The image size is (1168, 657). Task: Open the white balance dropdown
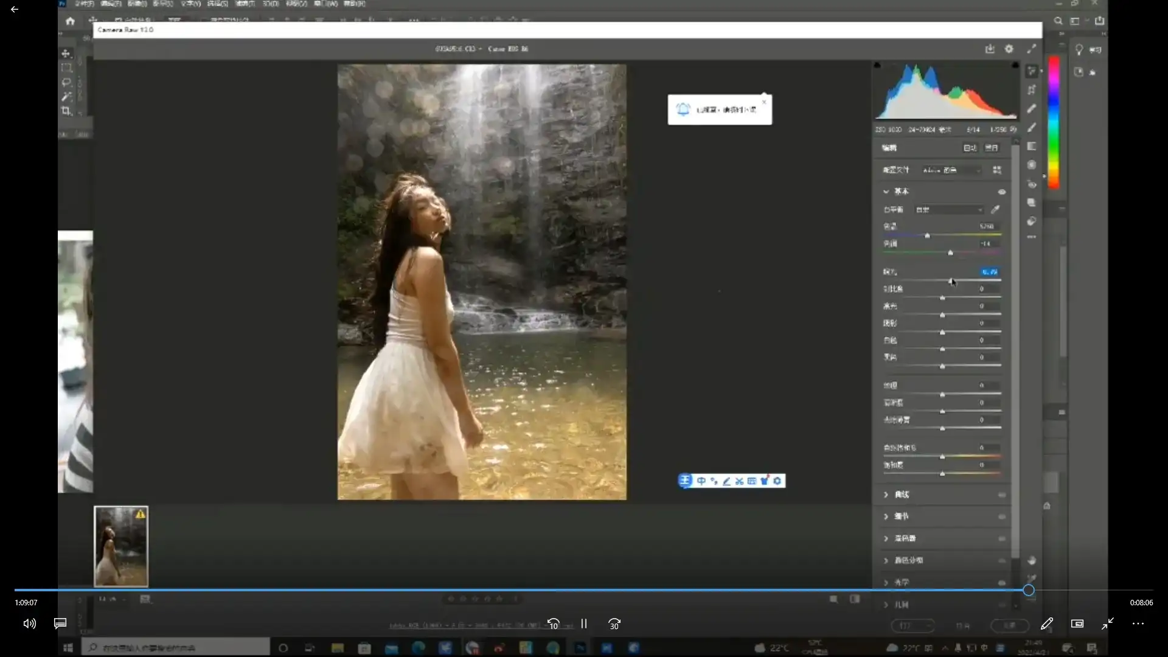(949, 209)
